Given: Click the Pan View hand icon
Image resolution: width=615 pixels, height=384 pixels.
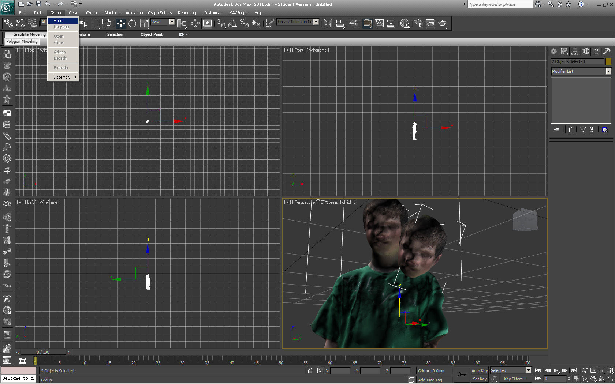Looking at the screenshot, I should tap(593, 379).
